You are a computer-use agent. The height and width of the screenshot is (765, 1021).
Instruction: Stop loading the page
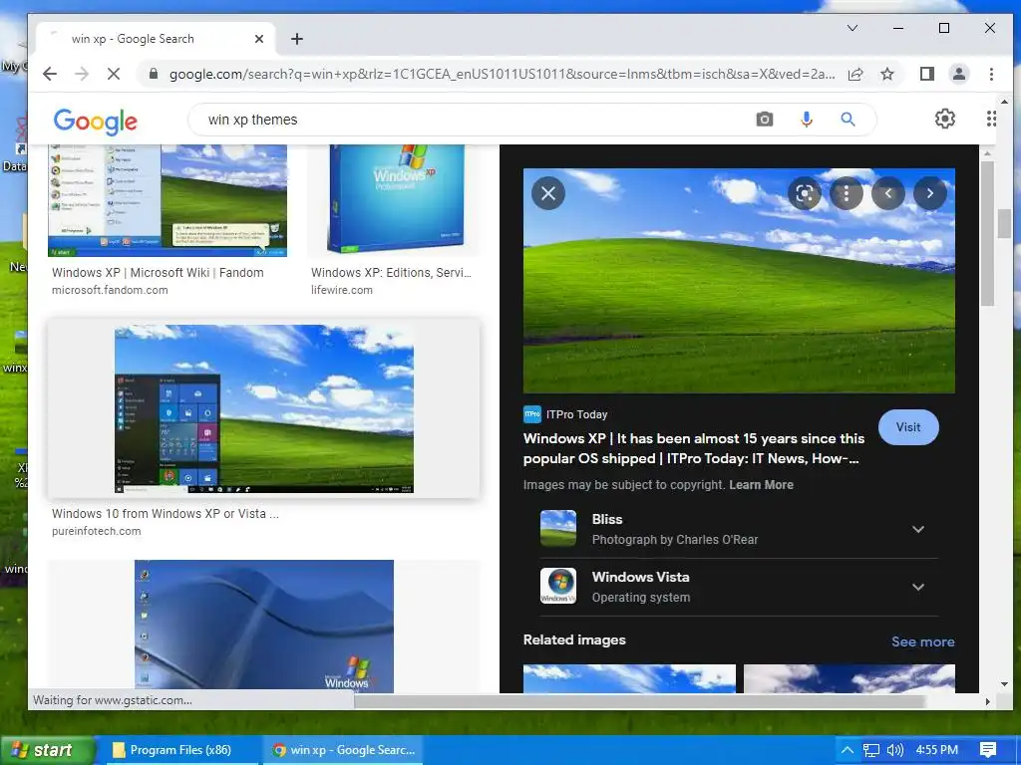114,74
